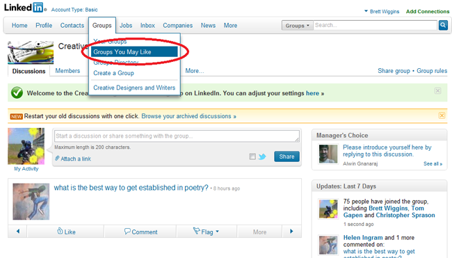The width and height of the screenshot is (452, 258).
Task: Choose Create a Group menu item
Action: [113, 73]
